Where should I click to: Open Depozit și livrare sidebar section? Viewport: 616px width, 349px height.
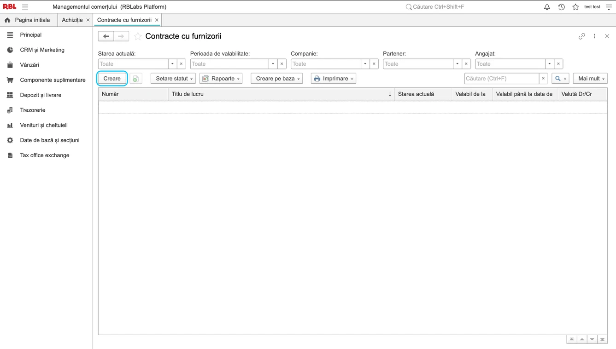(41, 95)
